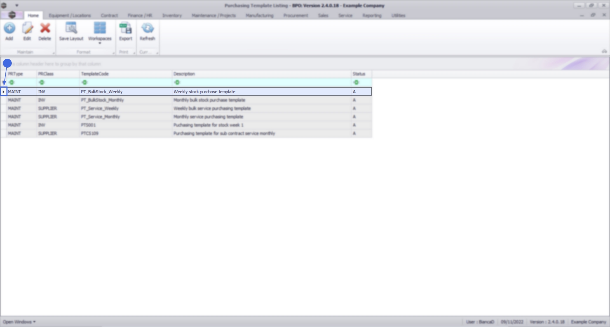
Task: Click PRClass filter row cell
Action: (x=58, y=82)
